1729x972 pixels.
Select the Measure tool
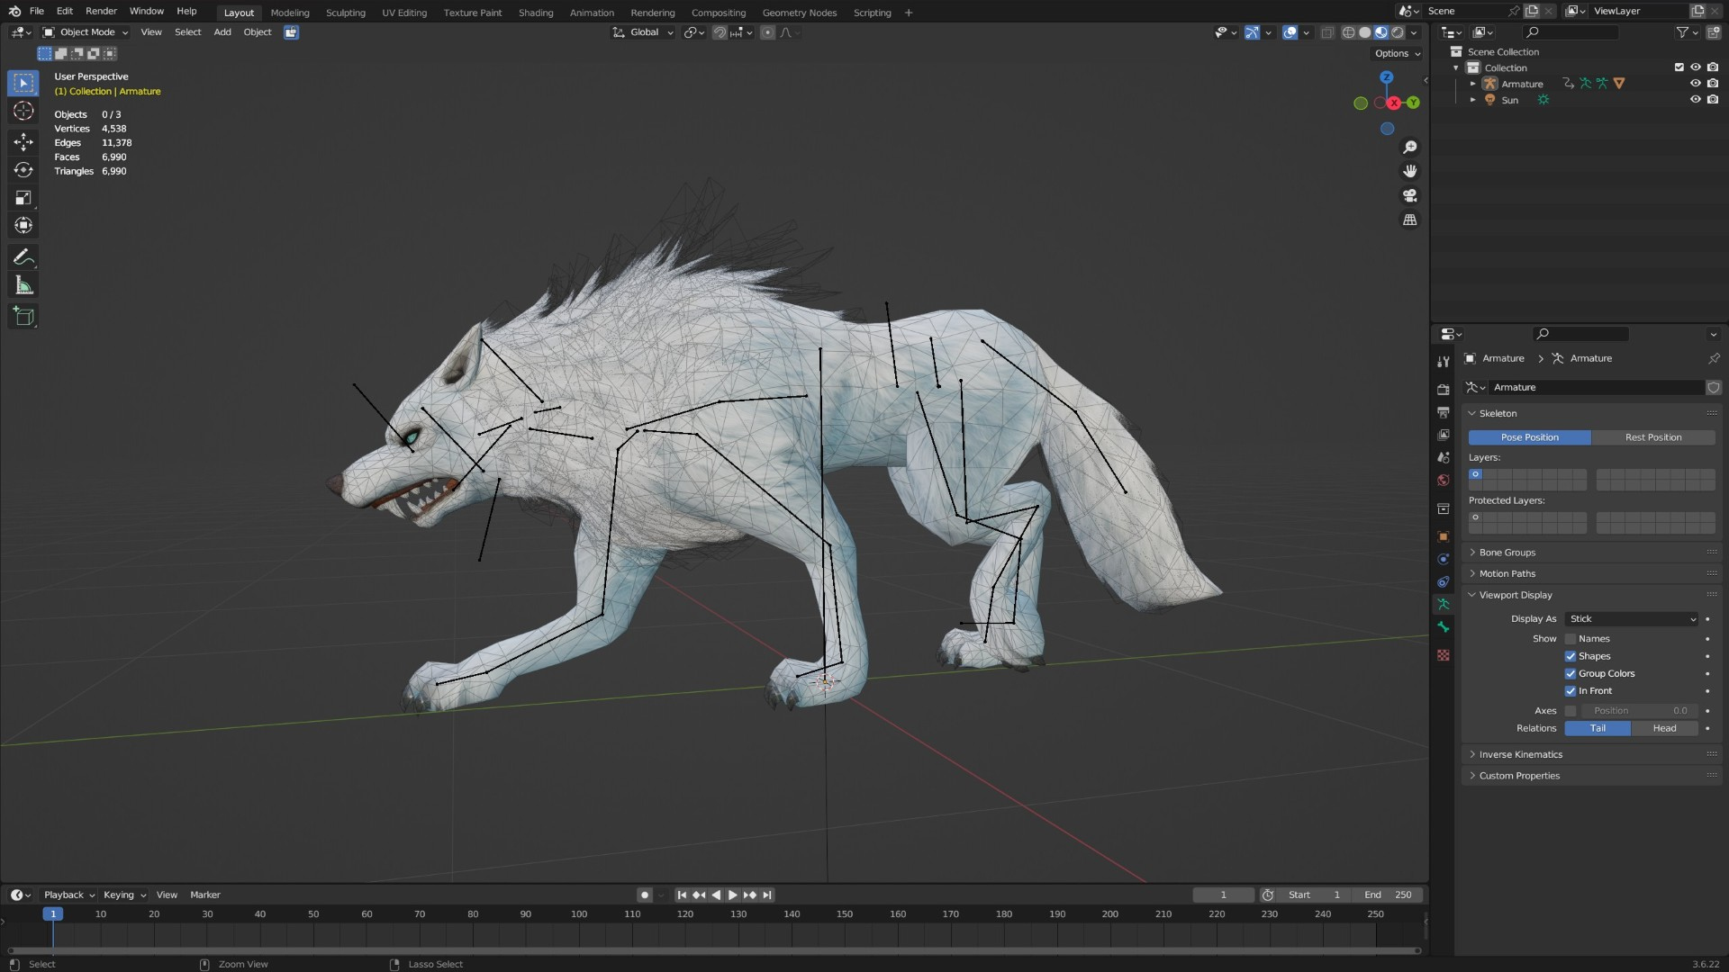(23, 286)
